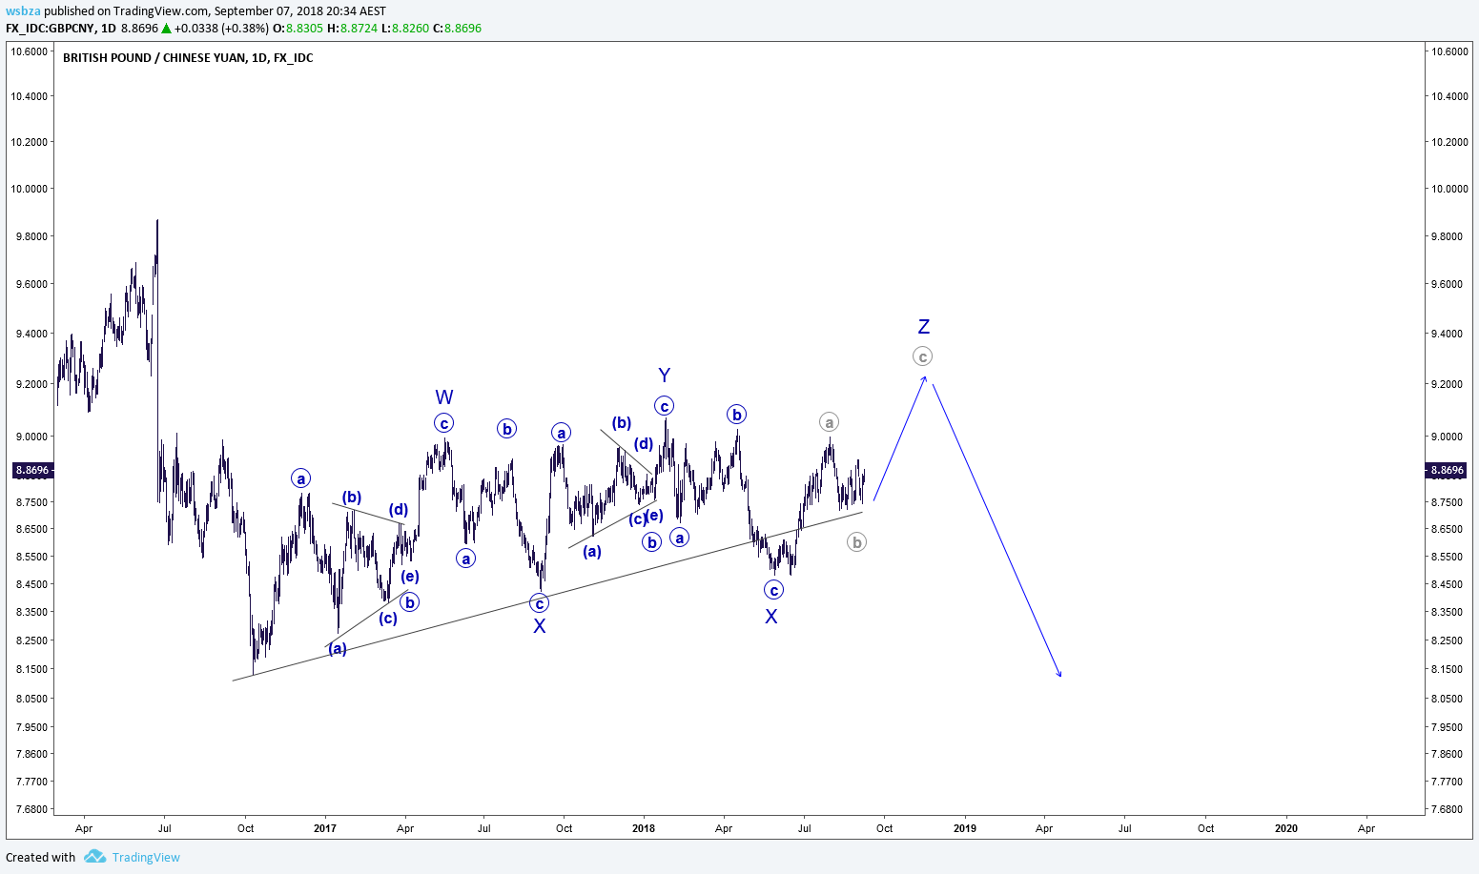Click the current price label 8.8696 on right axis
Viewport: 1479px width, 874px height.
coord(1447,470)
